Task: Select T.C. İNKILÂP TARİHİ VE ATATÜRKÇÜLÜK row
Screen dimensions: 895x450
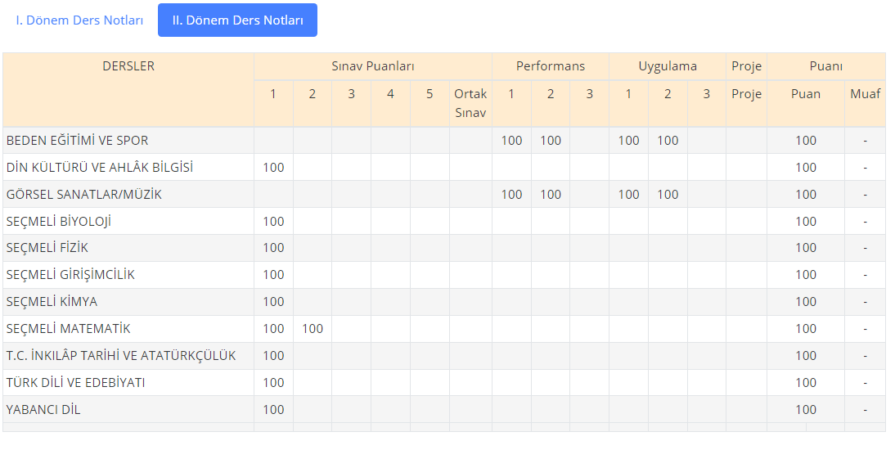Action: click(444, 355)
